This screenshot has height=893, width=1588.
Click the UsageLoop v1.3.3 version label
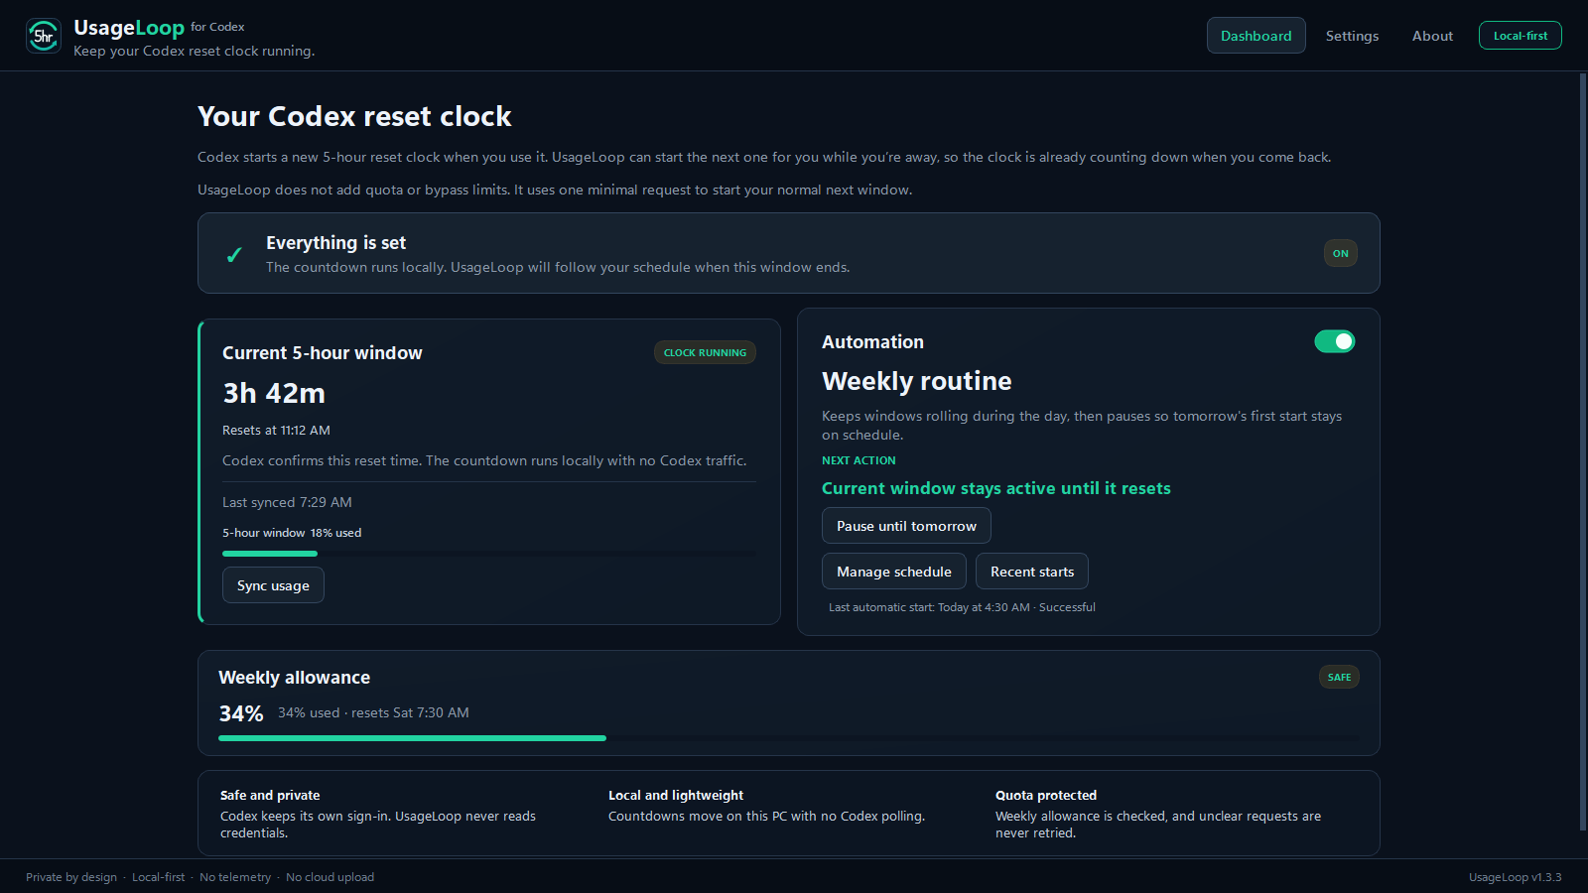tap(1515, 877)
